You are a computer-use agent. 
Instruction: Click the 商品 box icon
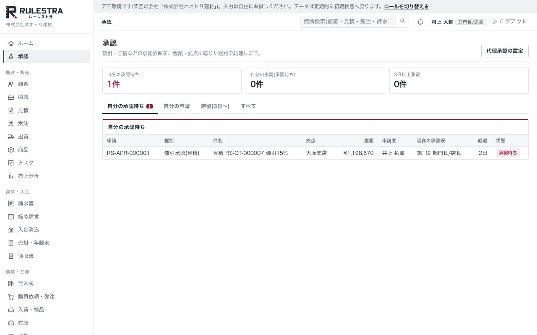(x=11, y=150)
